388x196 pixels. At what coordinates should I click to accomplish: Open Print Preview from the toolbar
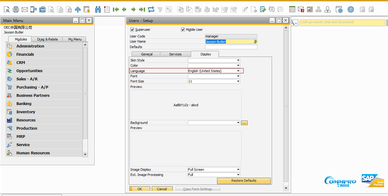(7, 9)
